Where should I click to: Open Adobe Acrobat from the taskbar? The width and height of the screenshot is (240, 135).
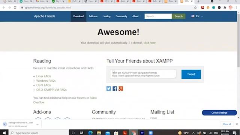click(125, 133)
